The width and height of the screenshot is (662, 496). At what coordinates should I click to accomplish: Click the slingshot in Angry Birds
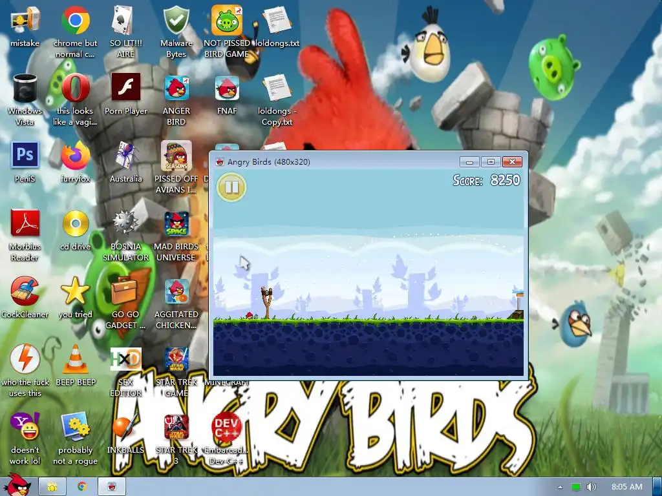coord(267,302)
